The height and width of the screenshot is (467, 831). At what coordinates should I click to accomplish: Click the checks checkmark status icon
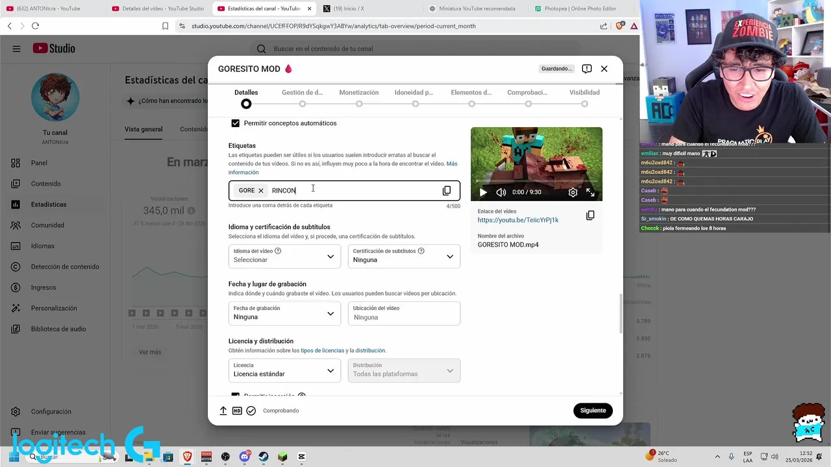click(x=251, y=411)
